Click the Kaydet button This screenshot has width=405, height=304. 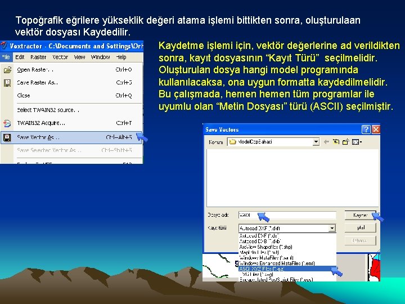(x=361, y=215)
